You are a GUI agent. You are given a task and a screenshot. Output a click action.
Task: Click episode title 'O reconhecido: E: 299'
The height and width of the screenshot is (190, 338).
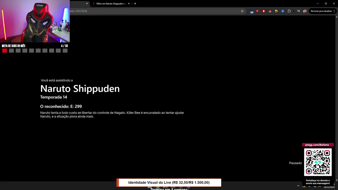[61, 106]
